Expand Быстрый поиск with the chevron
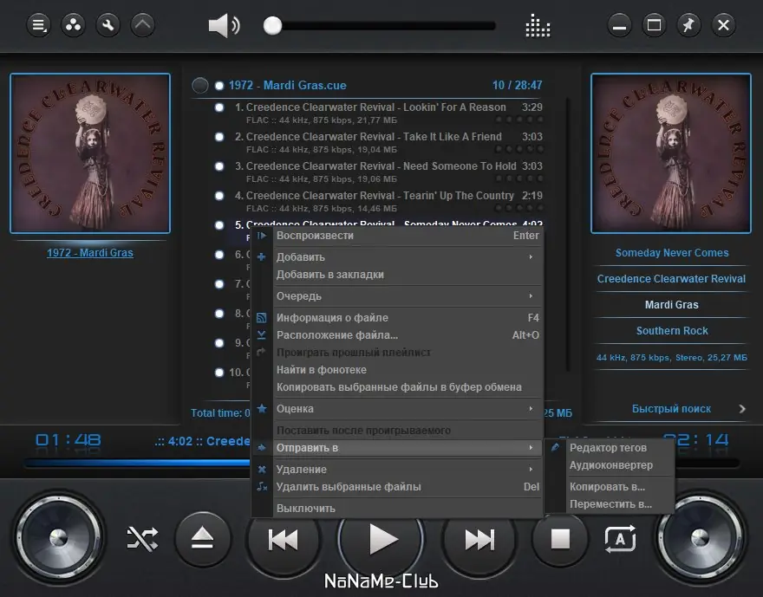The height and width of the screenshot is (597, 763). [x=742, y=409]
